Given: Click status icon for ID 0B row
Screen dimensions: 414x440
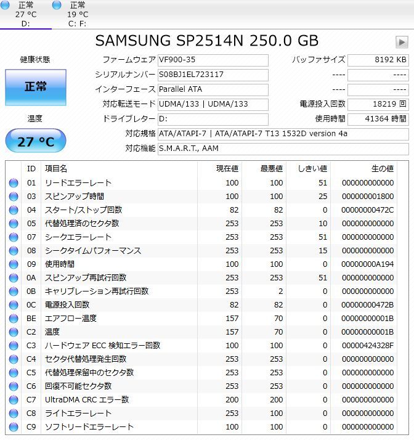Looking at the screenshot, I should point(14,291).
